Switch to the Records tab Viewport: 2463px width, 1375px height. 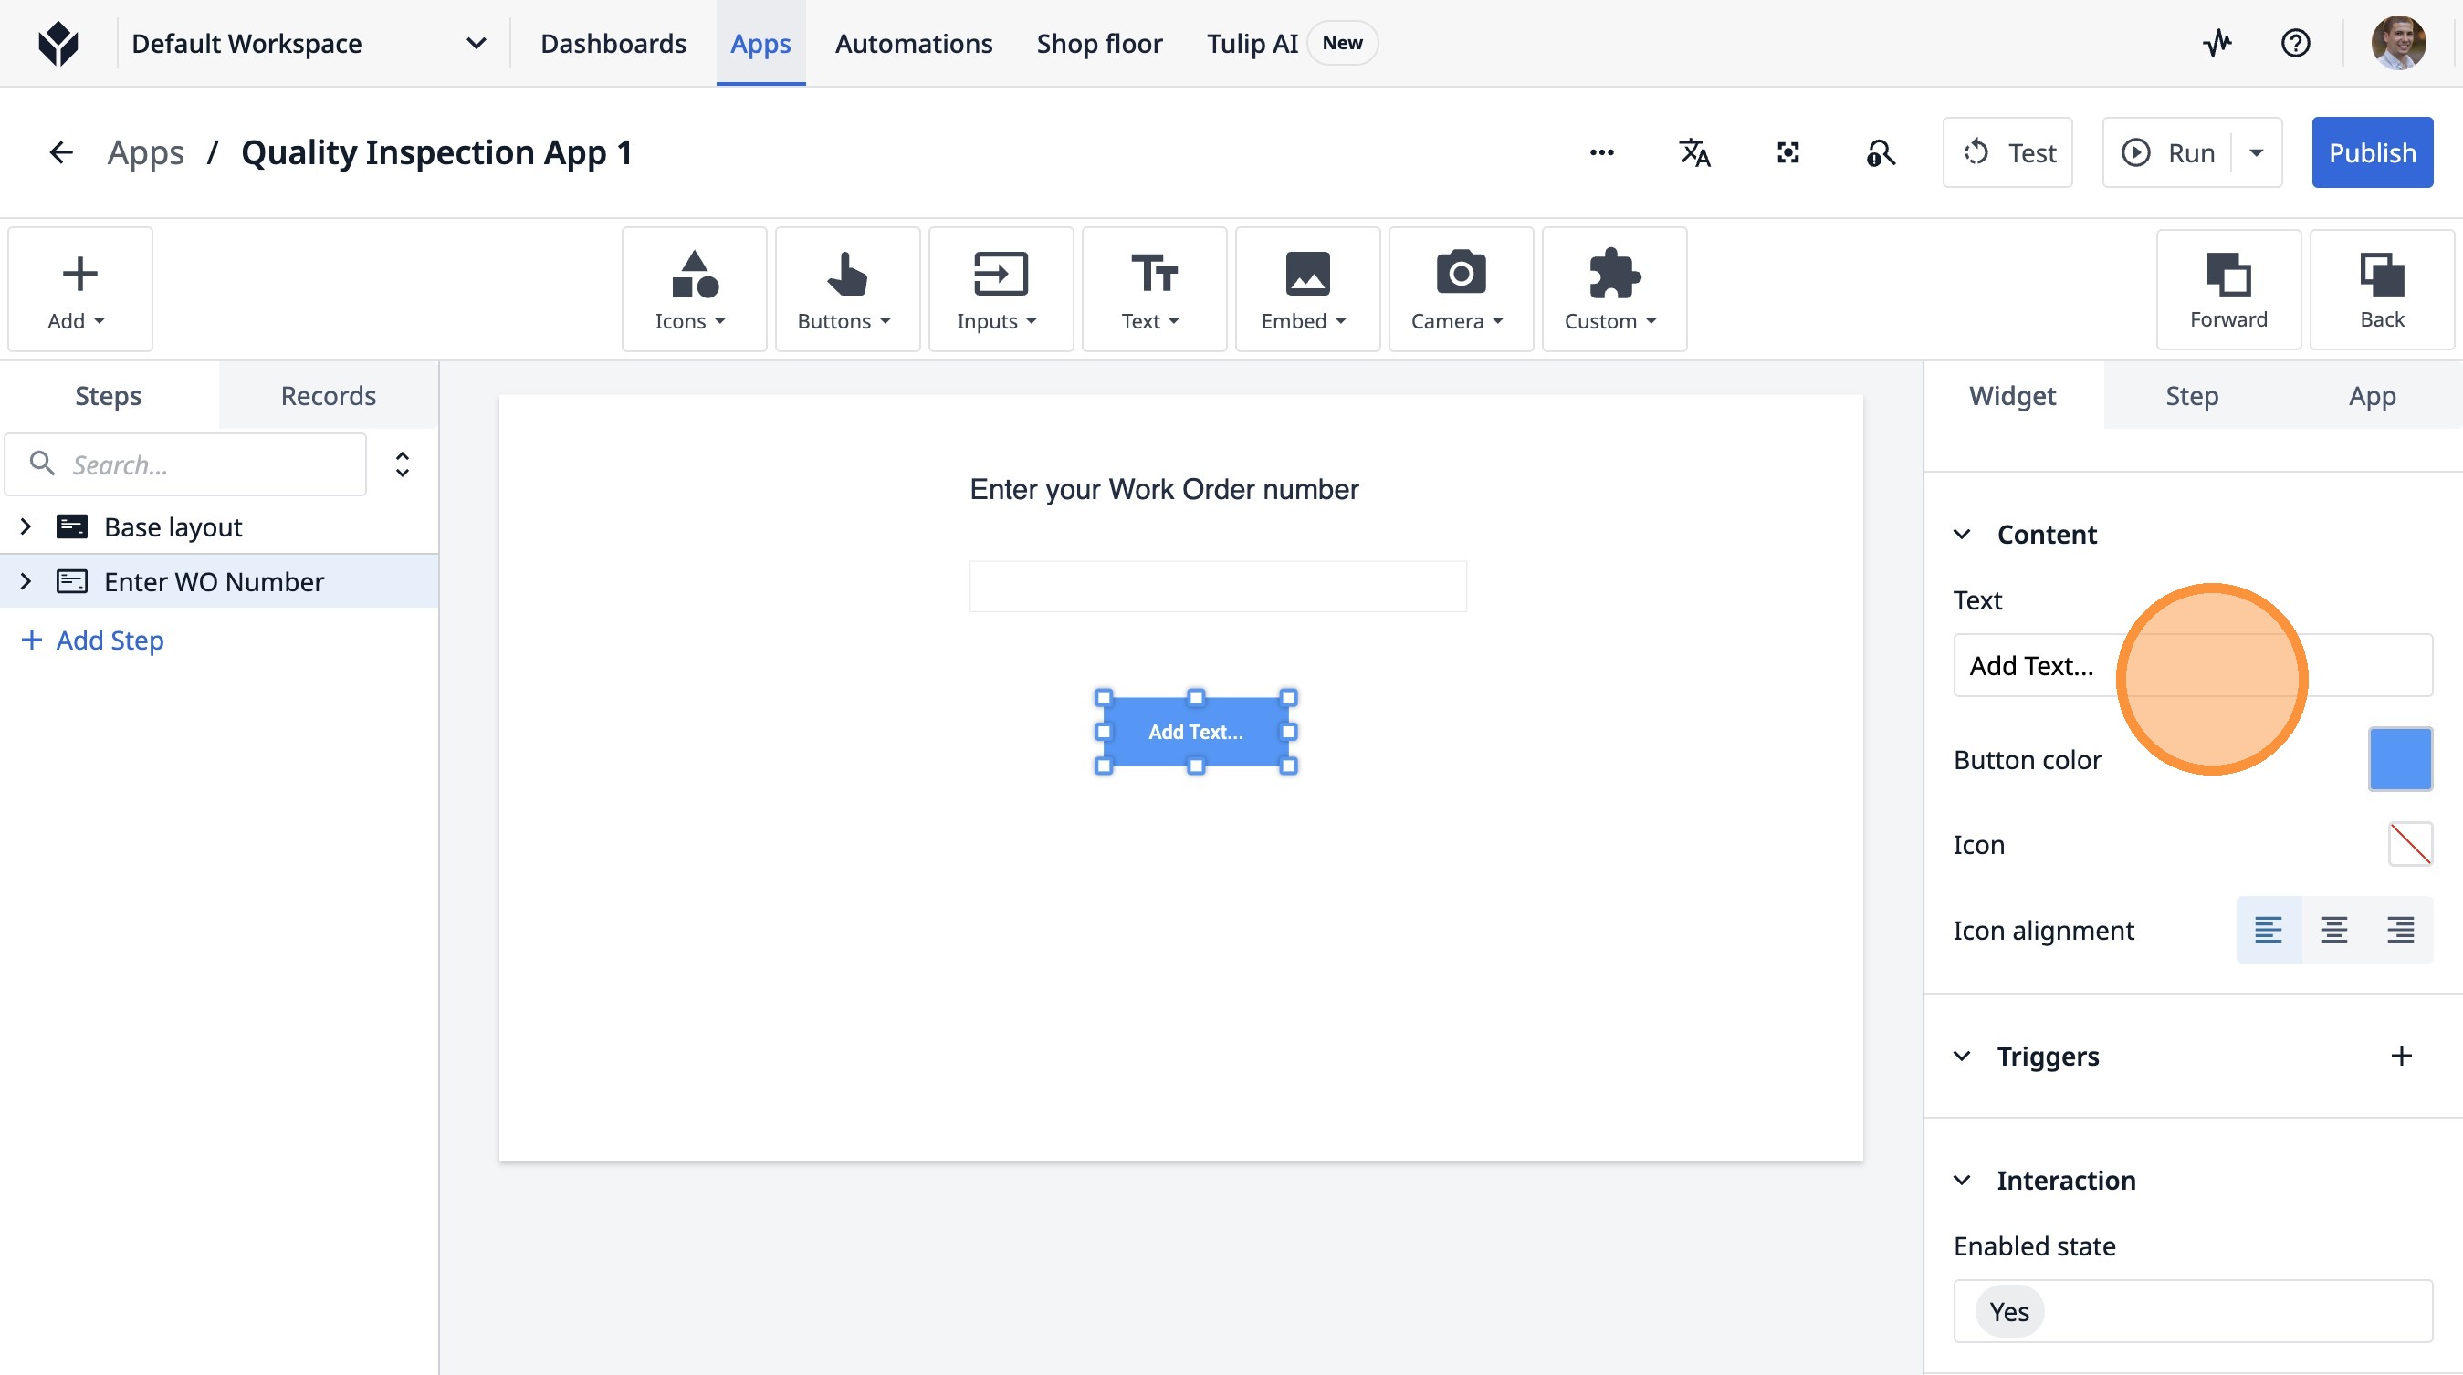tap(328, 396)
